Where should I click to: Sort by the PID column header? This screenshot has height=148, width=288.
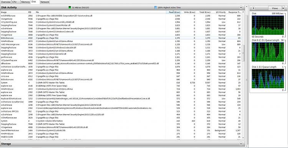tap(31, 12)
